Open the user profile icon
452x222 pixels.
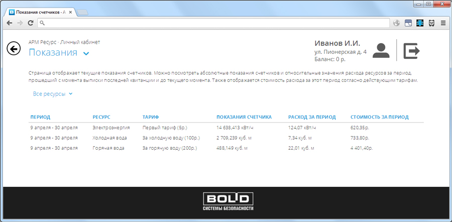click(x=382, y=51)
